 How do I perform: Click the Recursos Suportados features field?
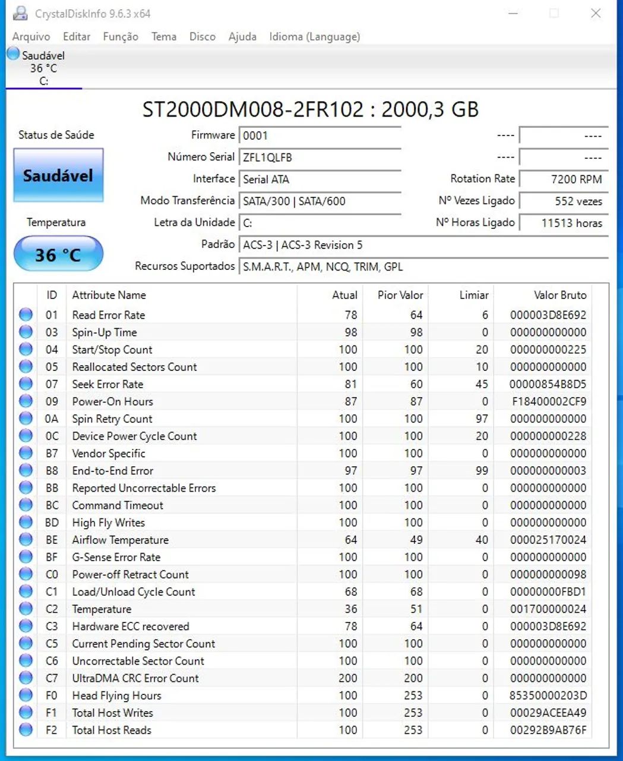point(423,267)
